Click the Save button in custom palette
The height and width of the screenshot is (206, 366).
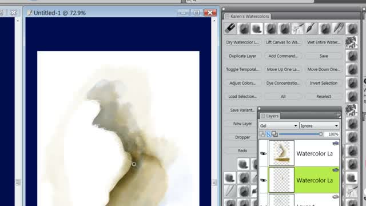coord(324,56)
